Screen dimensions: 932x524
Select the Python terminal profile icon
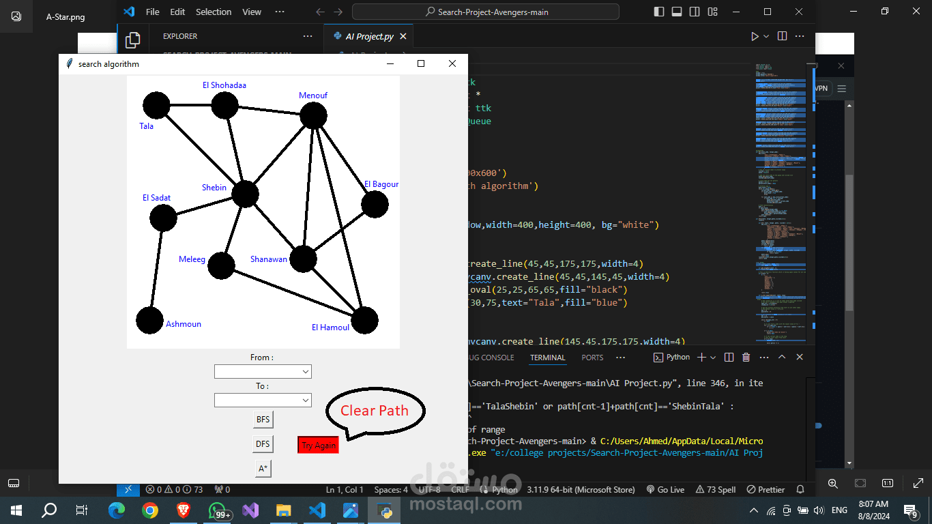672,357
